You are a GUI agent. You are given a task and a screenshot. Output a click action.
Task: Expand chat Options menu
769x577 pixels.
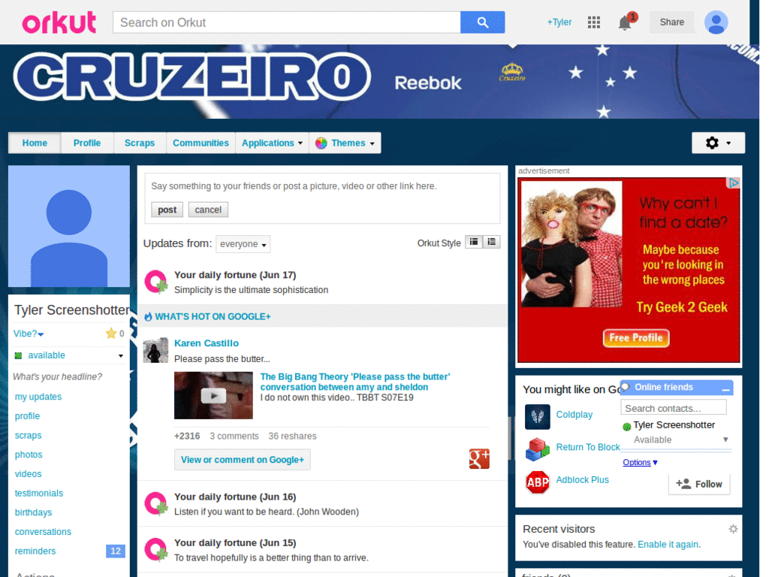click(x=640, y=462)
